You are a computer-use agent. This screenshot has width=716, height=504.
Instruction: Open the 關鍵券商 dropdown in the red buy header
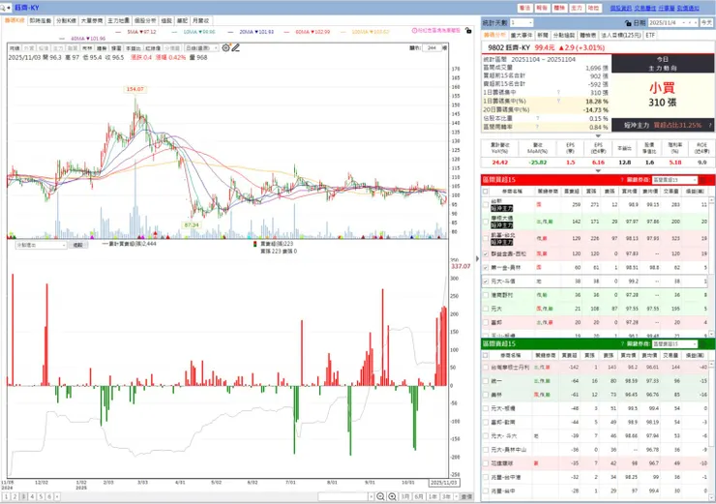click(675, 180)
